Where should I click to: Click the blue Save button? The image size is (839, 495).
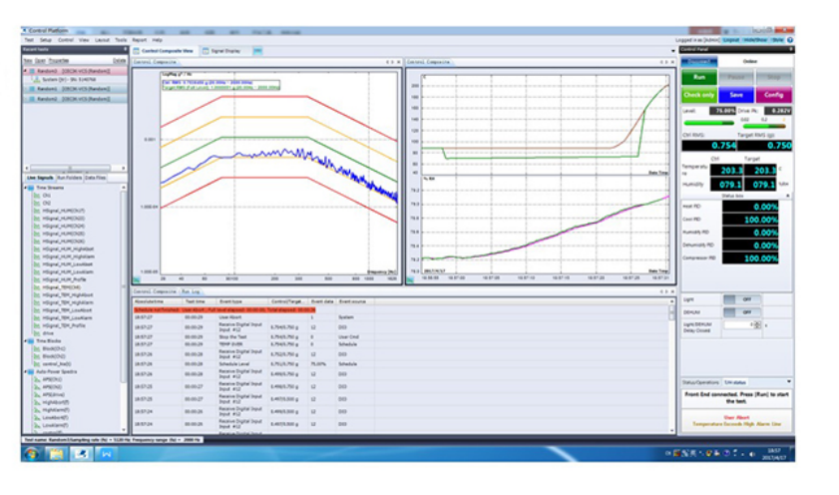(736, 95)
